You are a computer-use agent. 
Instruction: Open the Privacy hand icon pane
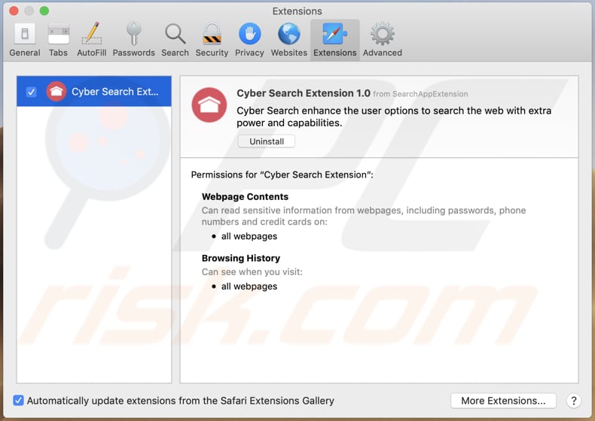click(x=249, y=39)
